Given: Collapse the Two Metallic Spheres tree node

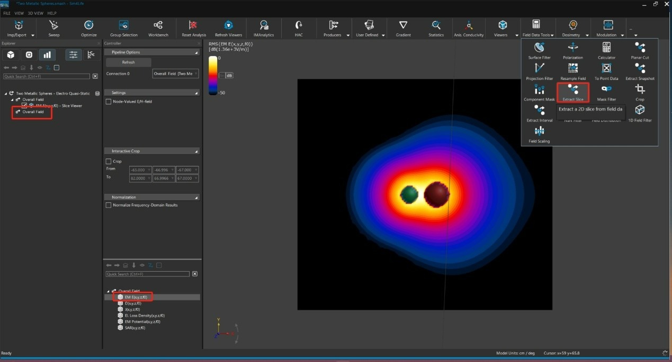Looking at the screenshot, I should (6, 94).
